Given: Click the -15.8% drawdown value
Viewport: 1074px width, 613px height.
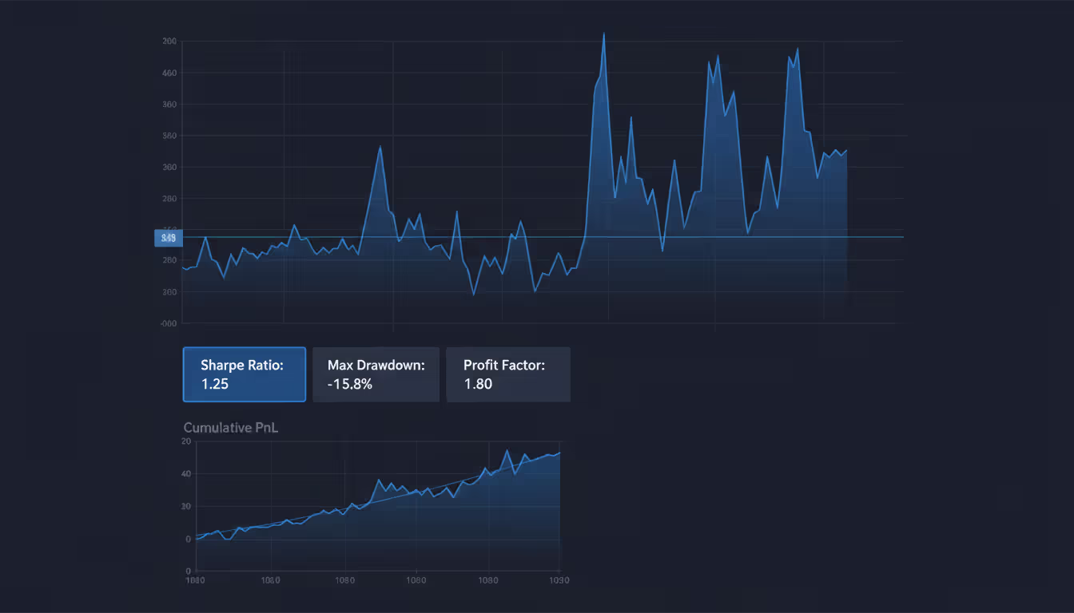Looking at the screenshot, I should point(350,384).
